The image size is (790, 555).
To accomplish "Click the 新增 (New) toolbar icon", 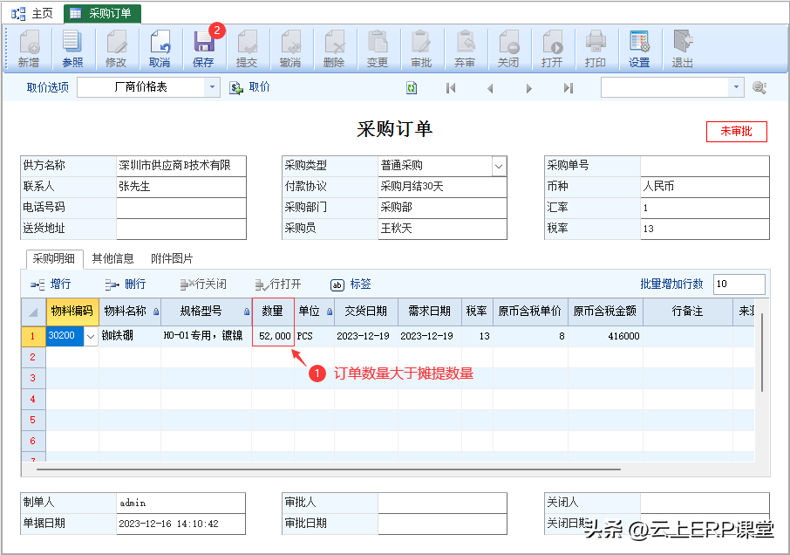I will click(29, 49).
